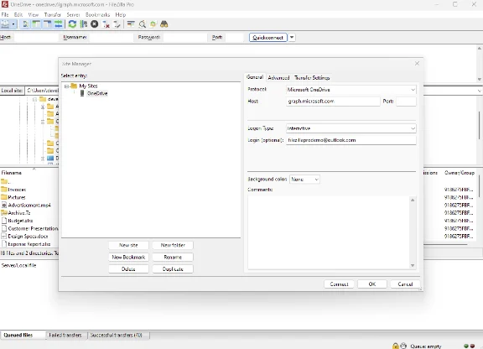Image resolution: width=483 pixels, height=349 pixels.
Task: Click the Duplicate button
Action: tap(173, 269)
